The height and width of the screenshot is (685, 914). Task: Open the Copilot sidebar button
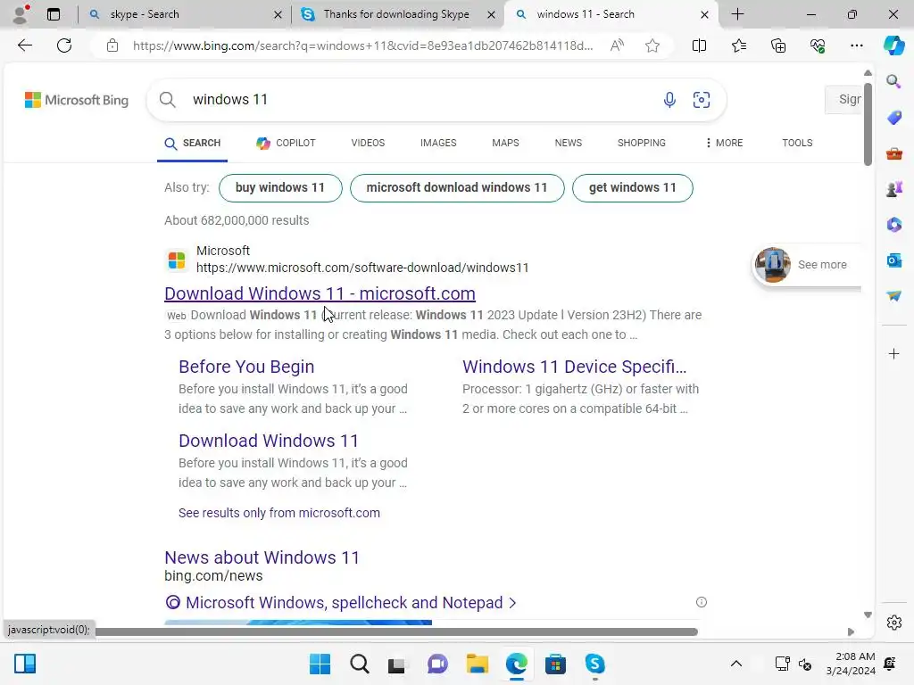[x=893, y=45]
